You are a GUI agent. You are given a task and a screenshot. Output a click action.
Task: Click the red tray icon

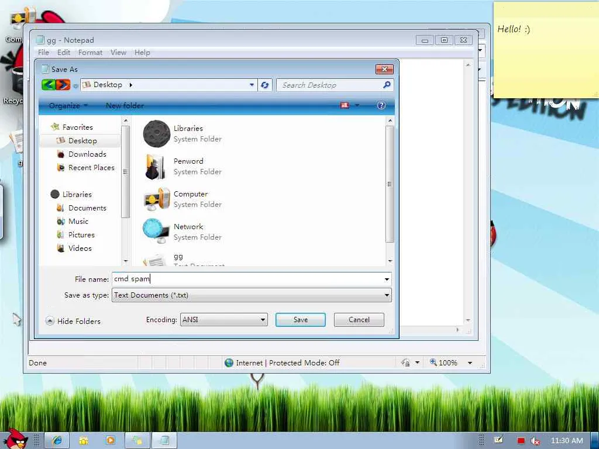(x=521, y=441)
